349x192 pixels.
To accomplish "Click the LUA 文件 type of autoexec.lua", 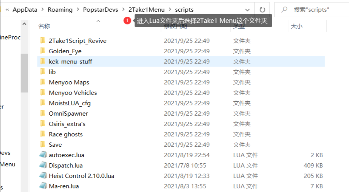I will [245, 155].
